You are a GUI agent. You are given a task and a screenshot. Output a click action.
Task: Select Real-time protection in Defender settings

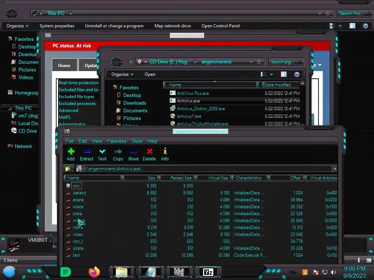(79, 83)
